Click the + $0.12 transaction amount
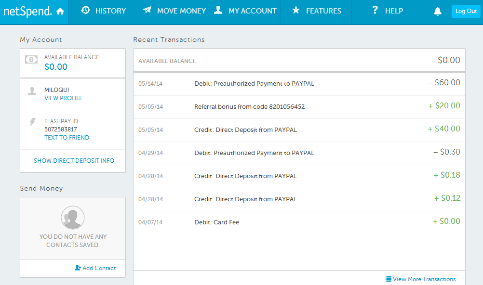 [447, 198]
